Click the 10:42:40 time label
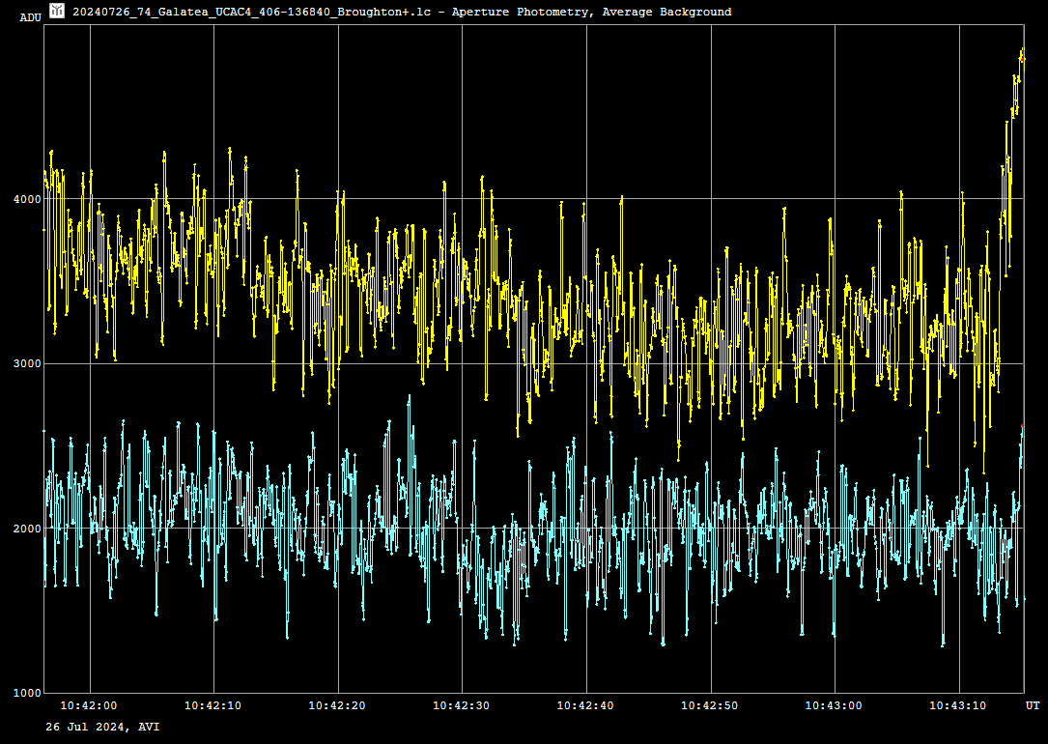This screenshot has width=1048, height=744. click(x=585, y=705)
